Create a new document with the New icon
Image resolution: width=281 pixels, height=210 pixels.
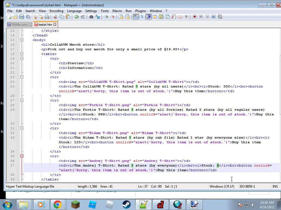pyautogui.click(x=9, y=17)
